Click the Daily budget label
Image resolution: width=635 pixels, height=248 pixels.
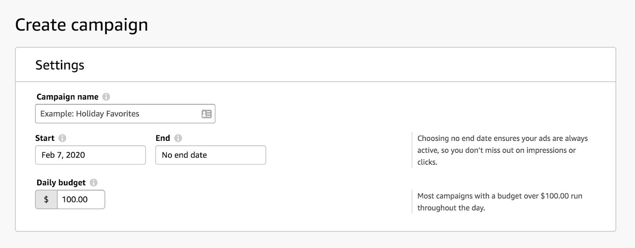61,183
